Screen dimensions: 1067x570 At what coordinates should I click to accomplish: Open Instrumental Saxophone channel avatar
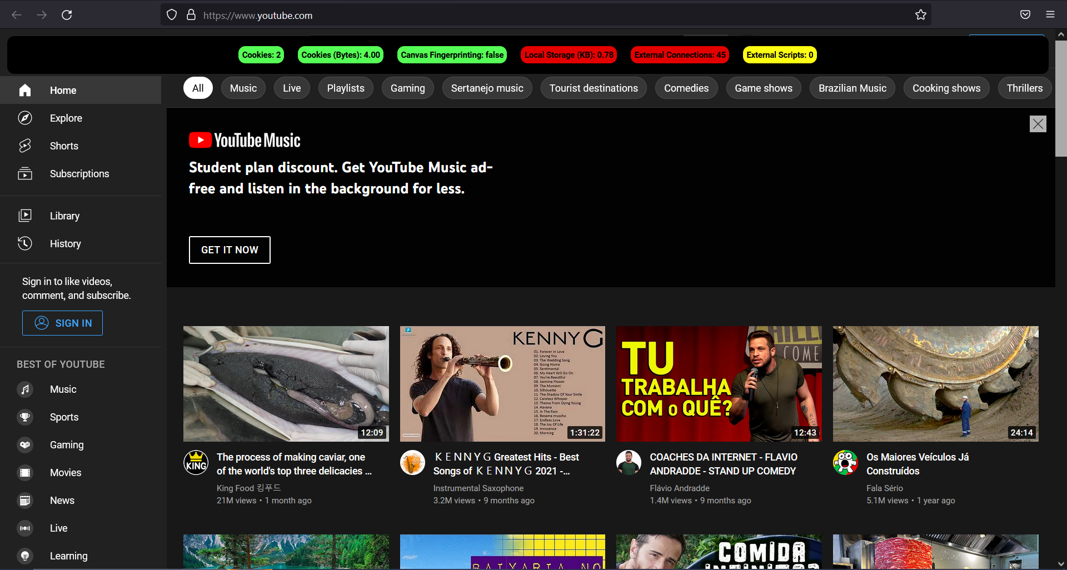(x=413, y=463)
